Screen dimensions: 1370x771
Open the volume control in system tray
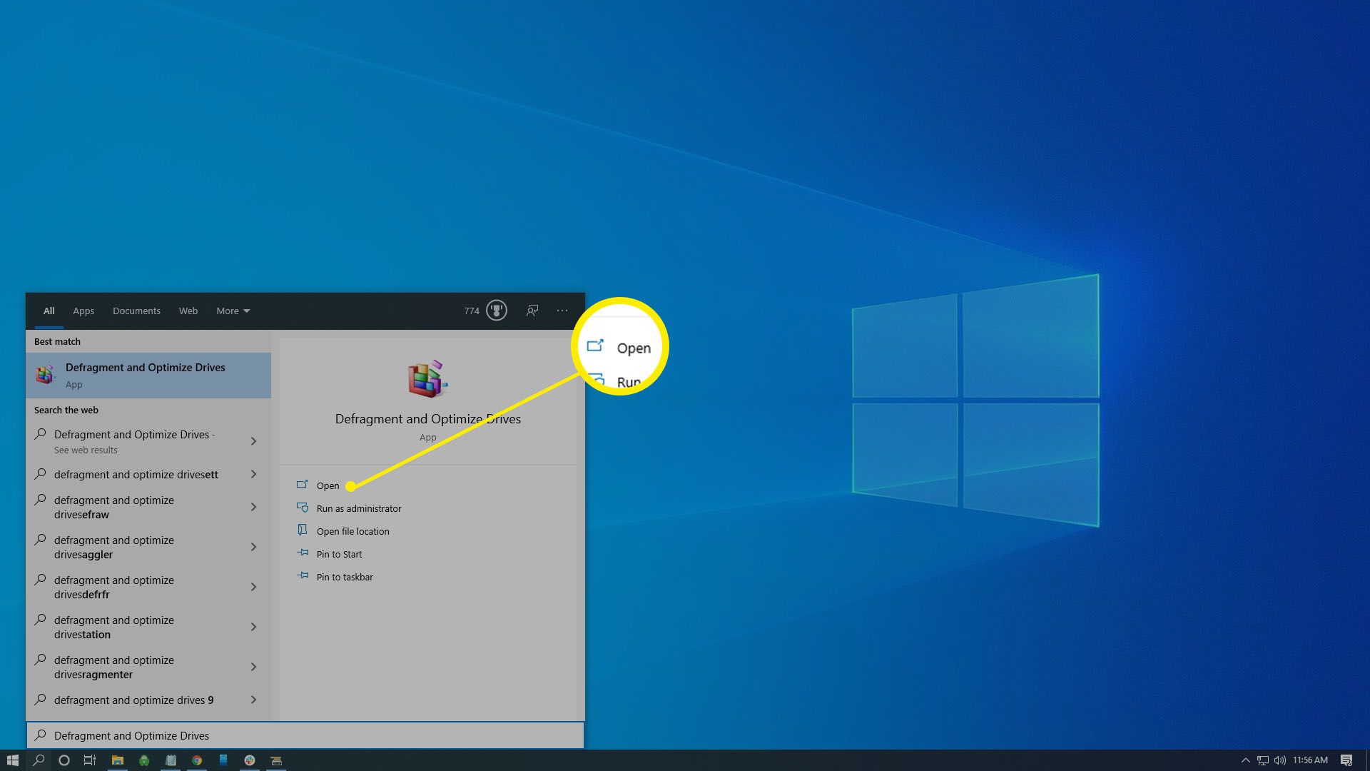(x=1280, y=760)
